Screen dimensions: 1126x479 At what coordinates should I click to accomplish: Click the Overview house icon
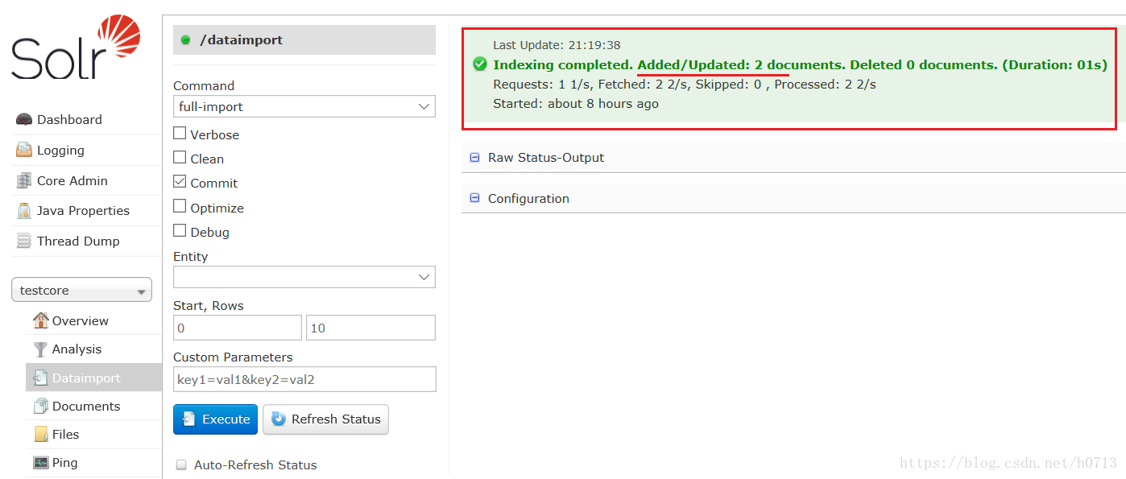[x=40, y=320]
